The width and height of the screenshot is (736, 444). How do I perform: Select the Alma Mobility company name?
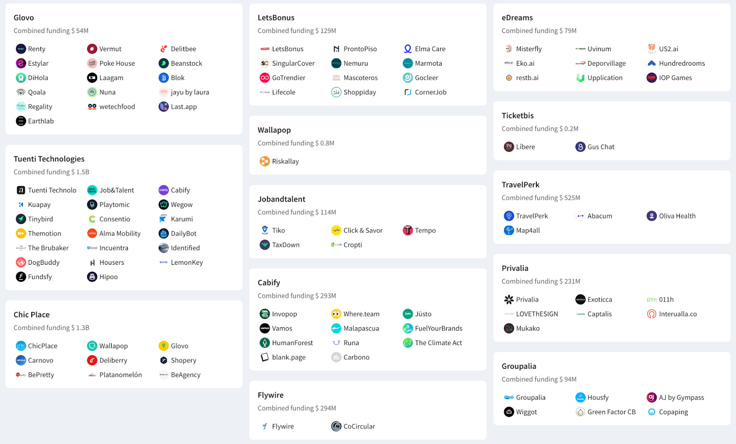120,233
